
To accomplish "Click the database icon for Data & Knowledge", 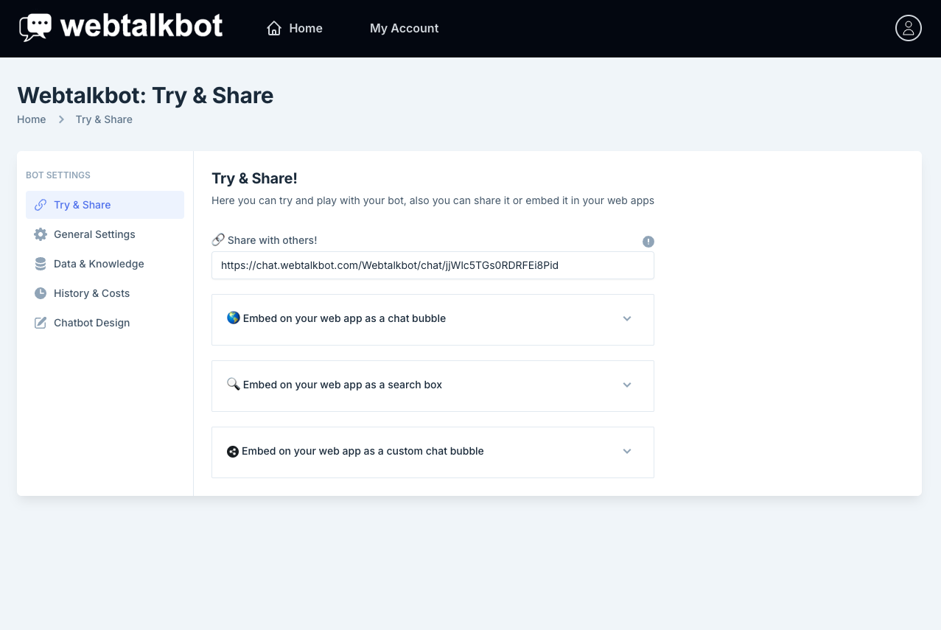I will [41, 264].
